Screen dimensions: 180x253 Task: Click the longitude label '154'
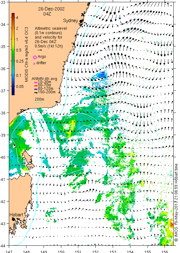click(x=130, y=252)
